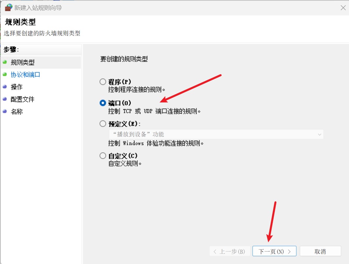Click the green bullet beside 协议和端口

point(5,74)
